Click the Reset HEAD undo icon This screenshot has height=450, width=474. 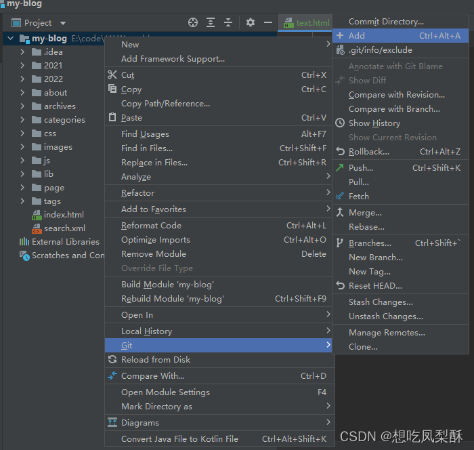340,285
